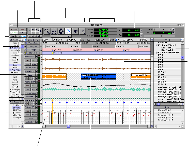Open Kit Stereo waveform view dropdown
189x146 pixels.
click(36, 71)
